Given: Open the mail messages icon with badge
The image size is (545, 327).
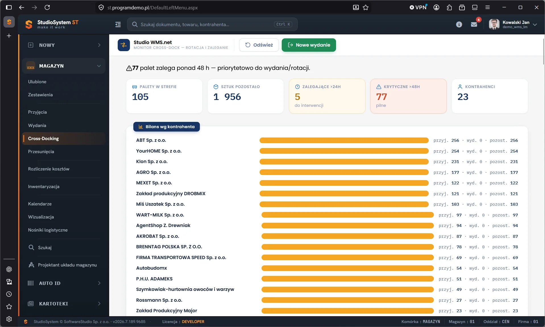Looking at the screenshot, I should coord(474,24).
